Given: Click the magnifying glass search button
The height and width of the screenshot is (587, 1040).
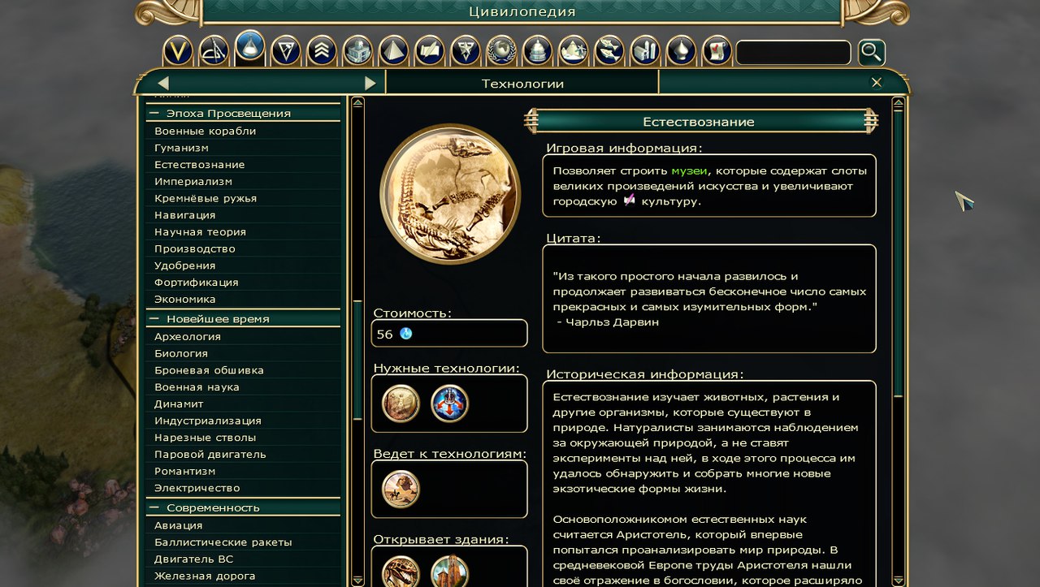Looking at the screenshot, I should coord(871,52).
